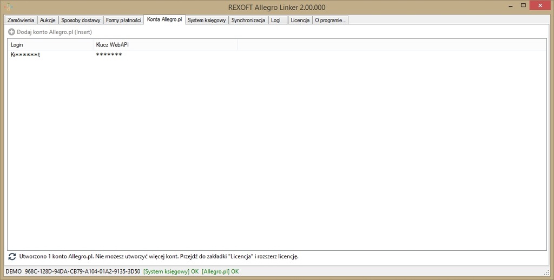Screen dimensions: 554x280
Task: Open the O programie... tab
Action: 331,20
